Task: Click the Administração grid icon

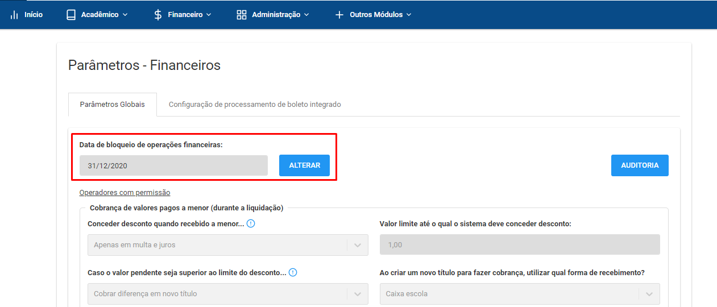Action: 242,15
